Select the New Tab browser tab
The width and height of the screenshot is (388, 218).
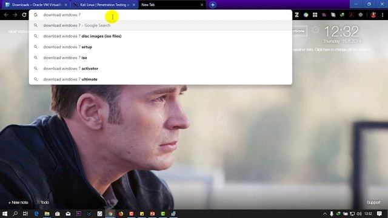tap(172, 5)
